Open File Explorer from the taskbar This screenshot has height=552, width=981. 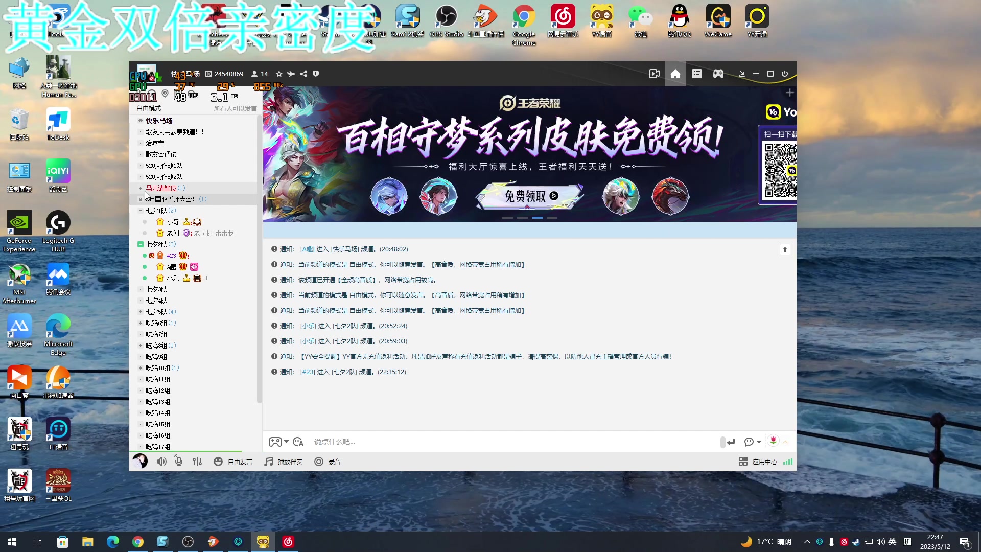[x=87, y=542]
